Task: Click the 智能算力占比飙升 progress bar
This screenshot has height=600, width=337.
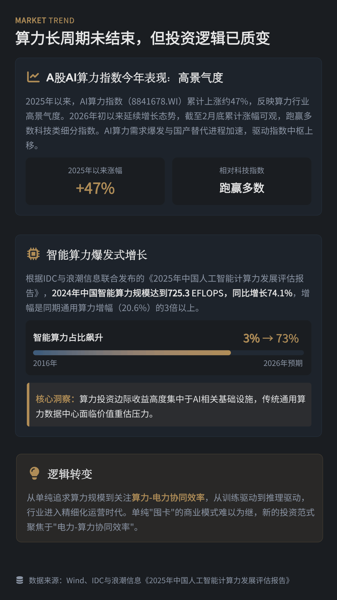Action: point(168,353)
